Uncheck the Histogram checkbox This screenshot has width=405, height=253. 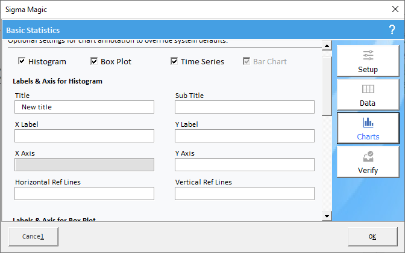point(22,61)
